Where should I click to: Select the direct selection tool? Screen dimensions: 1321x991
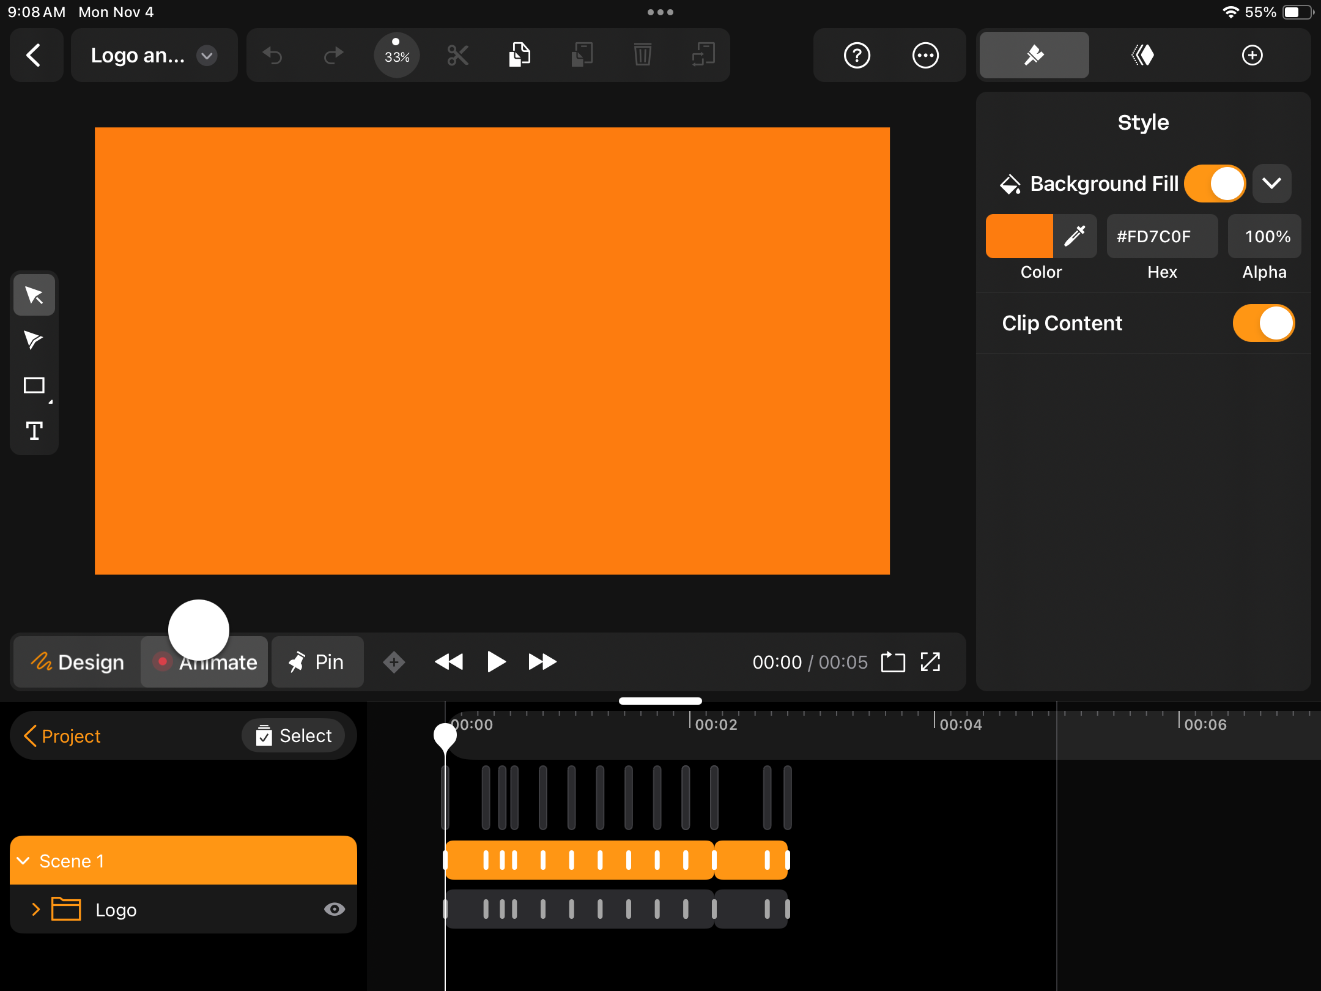[34, 340]
